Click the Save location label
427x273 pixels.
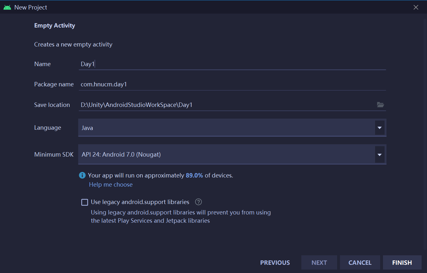click(52, 105)
